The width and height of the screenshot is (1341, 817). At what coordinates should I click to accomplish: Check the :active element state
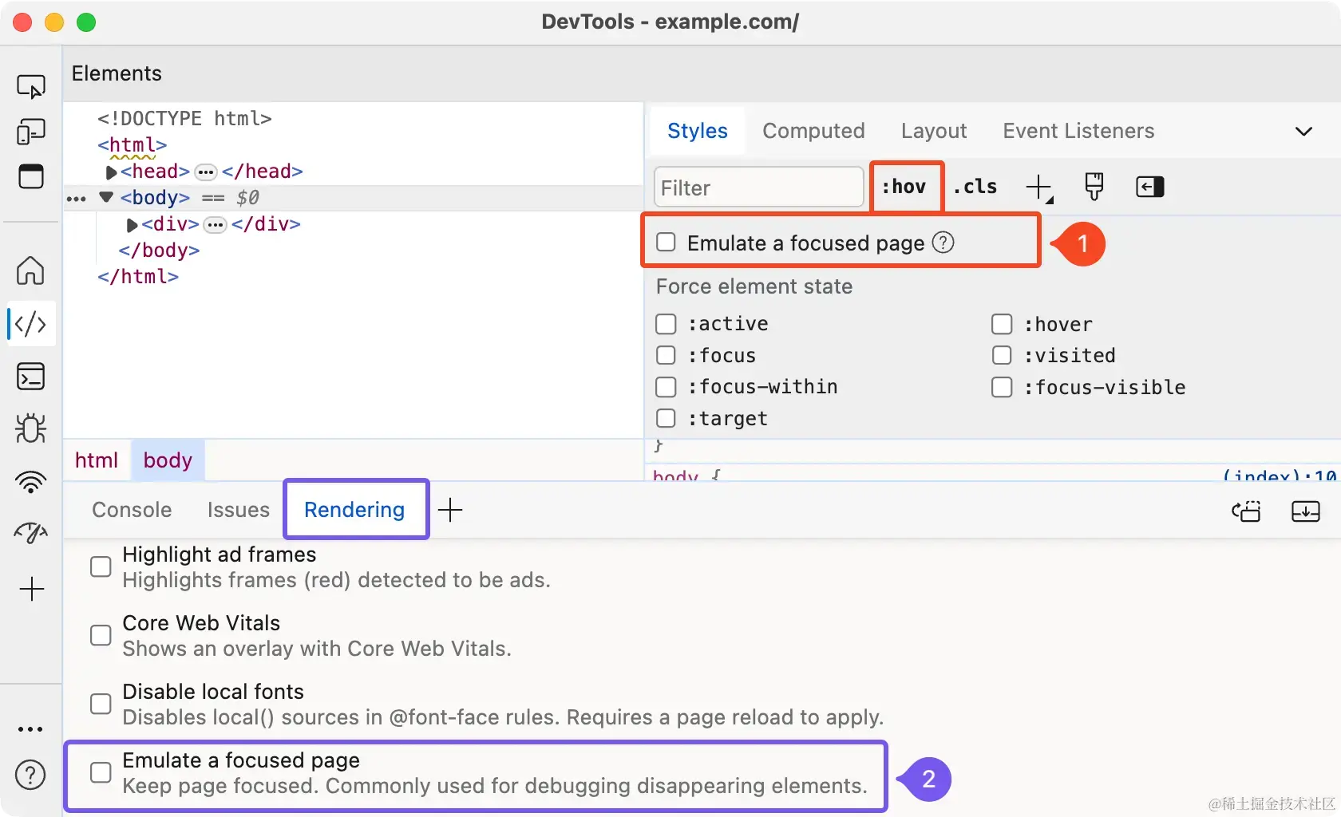(666, 324)
